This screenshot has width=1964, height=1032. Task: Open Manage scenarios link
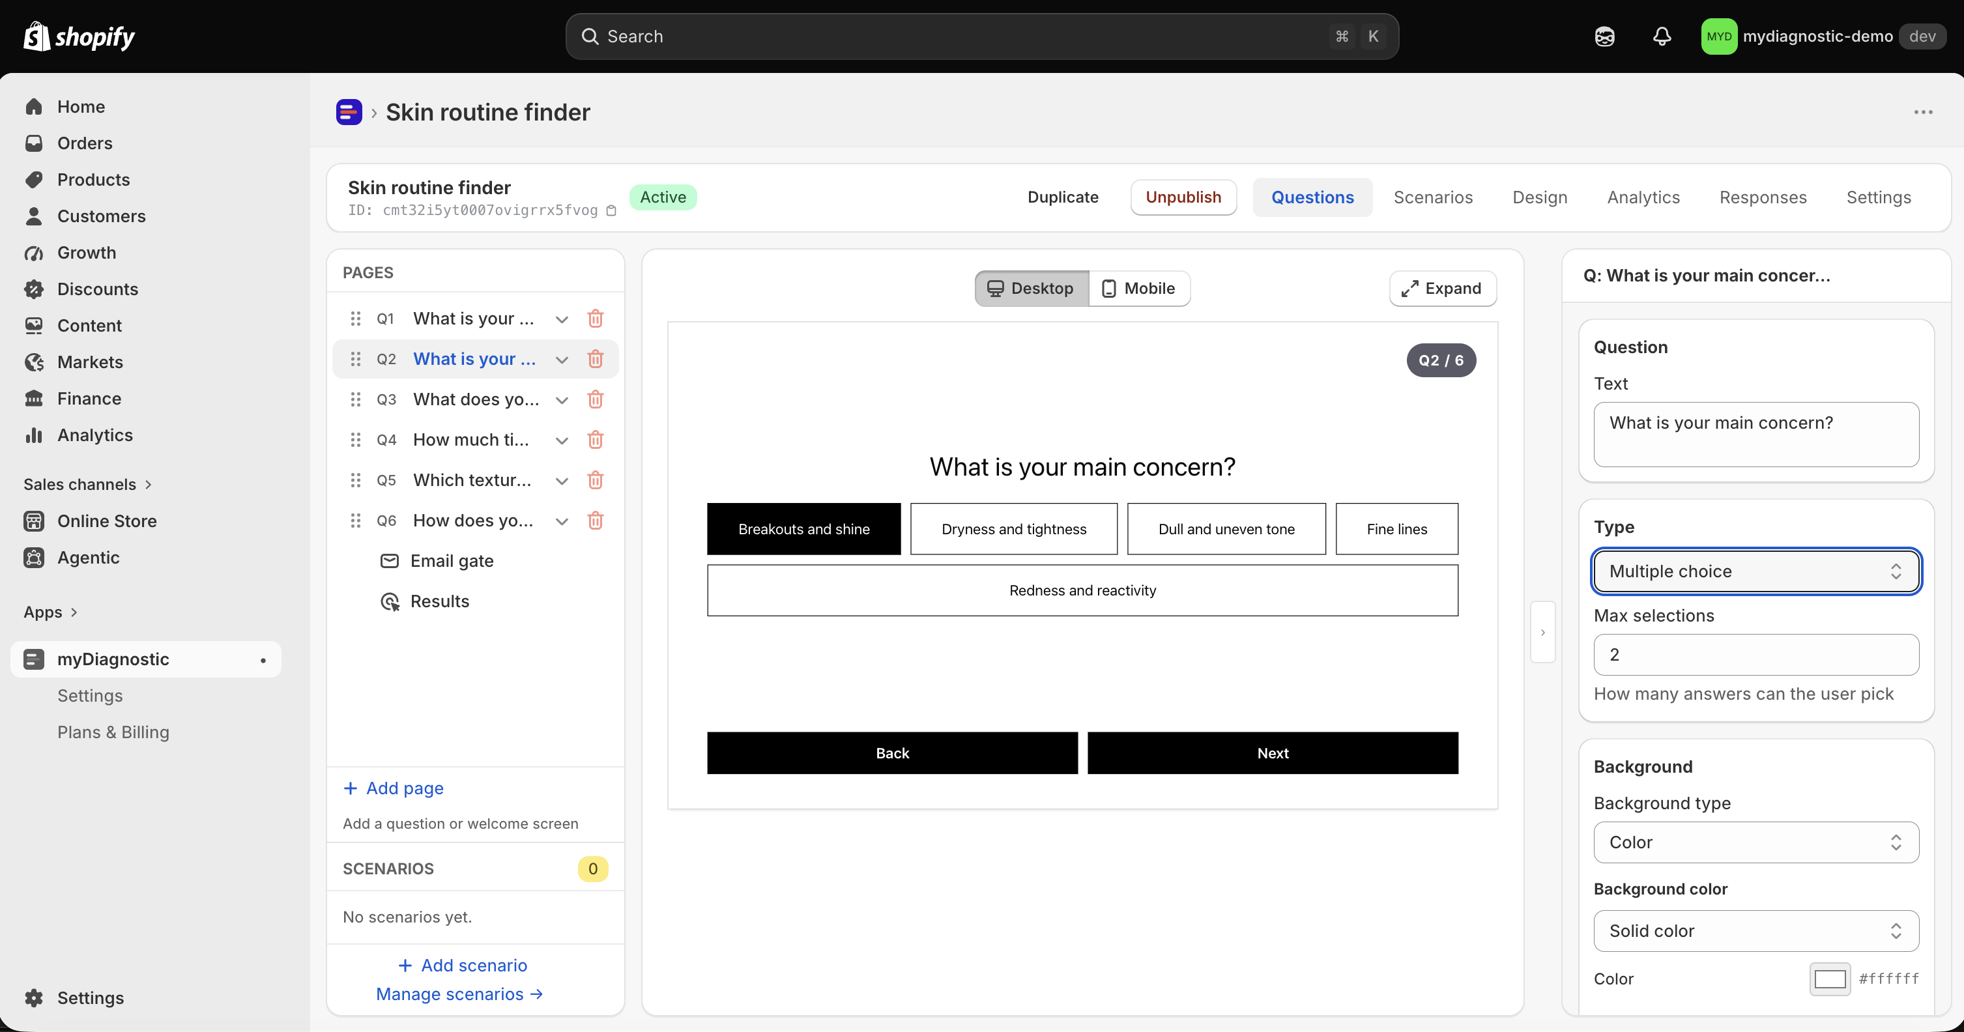point(460,994)
